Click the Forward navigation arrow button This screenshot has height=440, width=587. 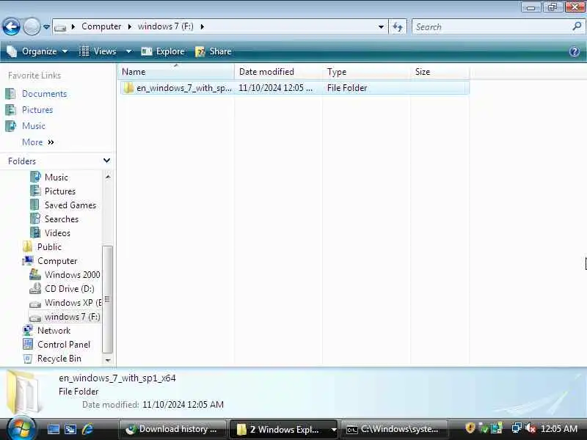(32, 27)
